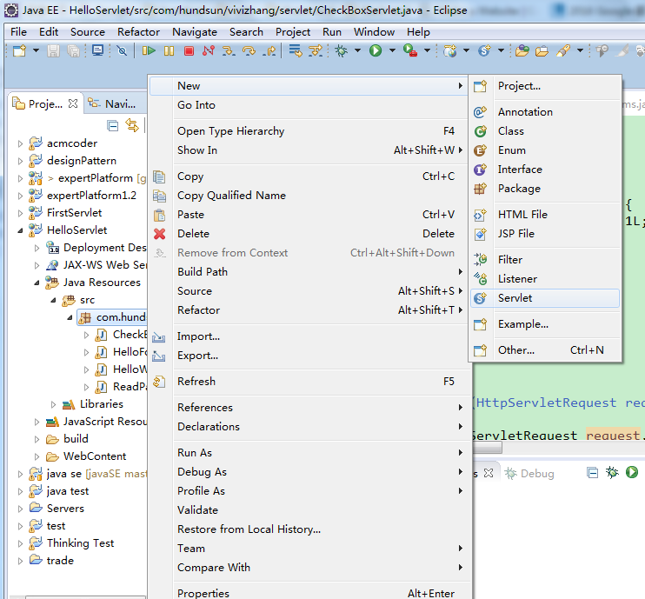Open the Run As submenu
This screenshot has width=645, height=599.
309,453
